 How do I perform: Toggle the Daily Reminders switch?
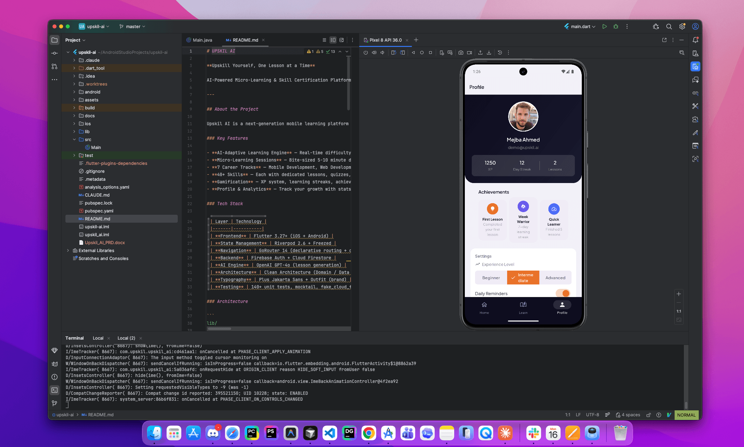tap(563, 293)
